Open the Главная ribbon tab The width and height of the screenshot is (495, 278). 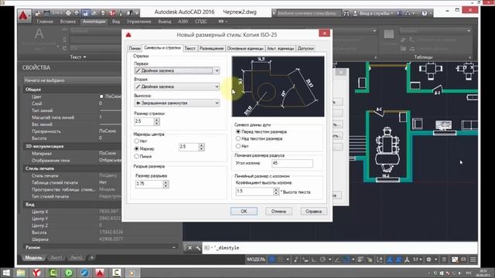coord(45,22)
